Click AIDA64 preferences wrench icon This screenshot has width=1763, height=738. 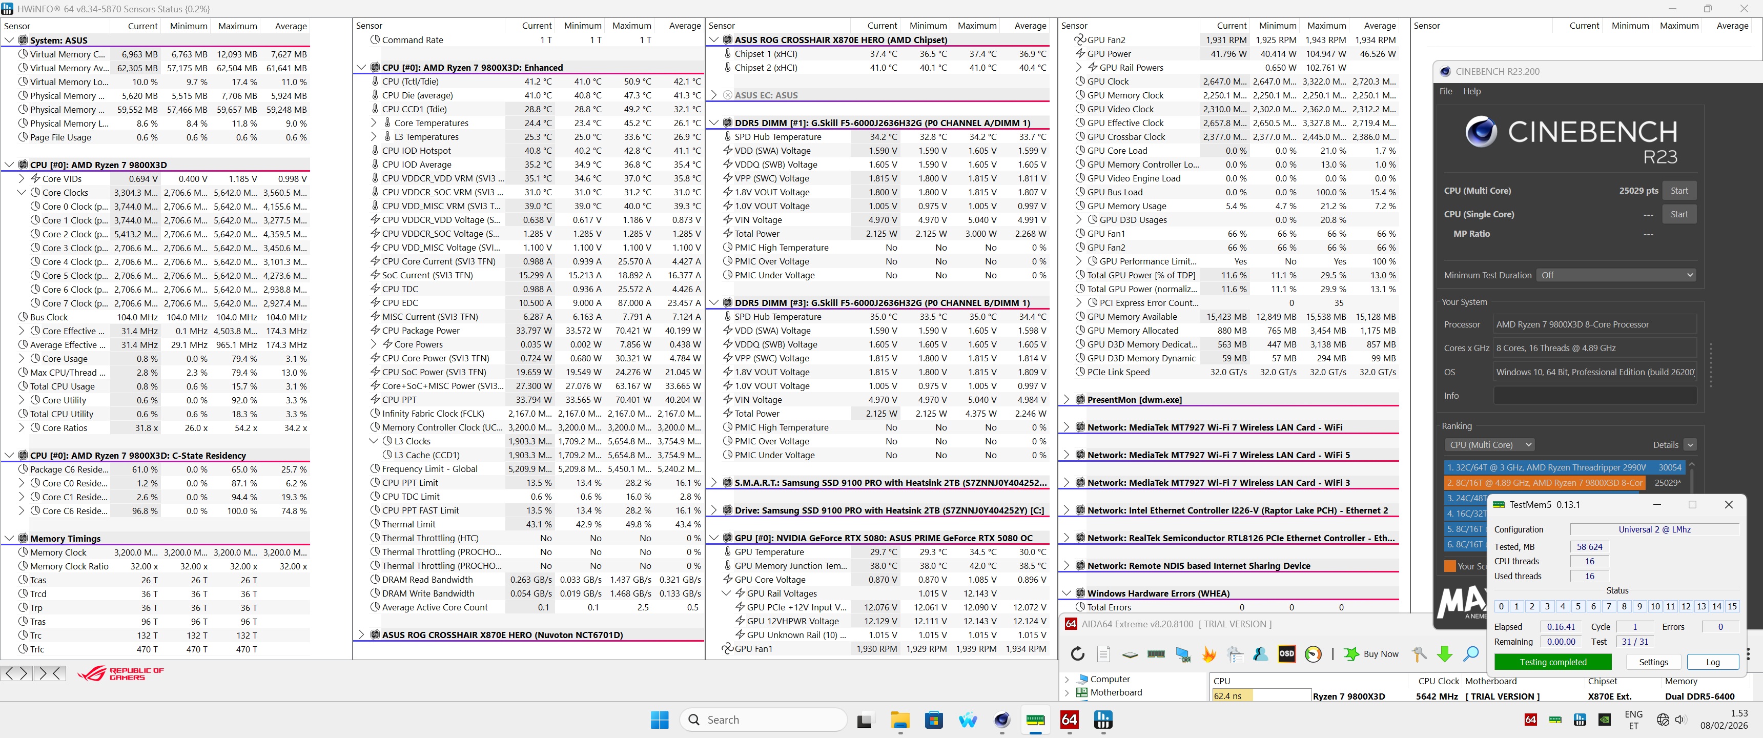(1419, 654)
